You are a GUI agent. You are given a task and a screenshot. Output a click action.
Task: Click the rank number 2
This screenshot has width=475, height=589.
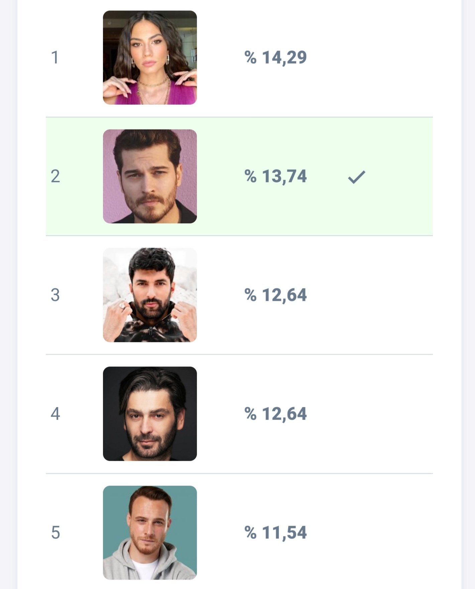55,176
